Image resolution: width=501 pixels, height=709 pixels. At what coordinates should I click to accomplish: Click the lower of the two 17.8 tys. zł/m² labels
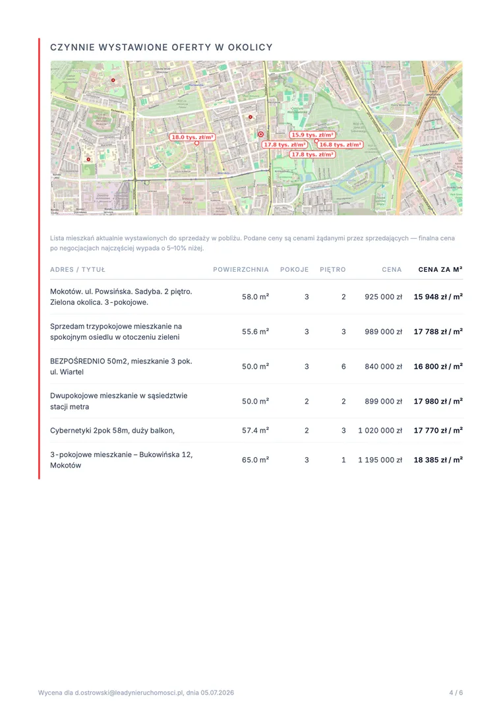[x=312, y=154]
